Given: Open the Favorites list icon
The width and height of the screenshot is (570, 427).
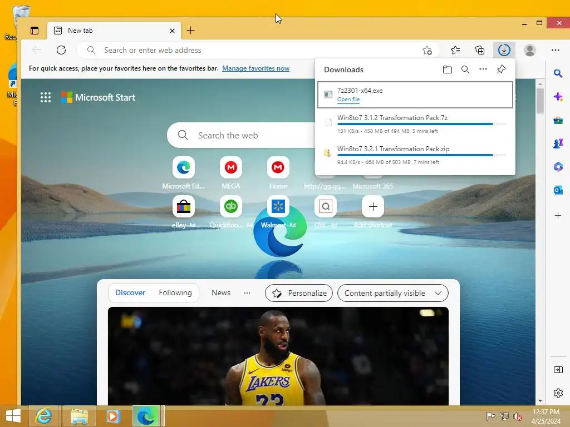Looking at the screenshot, I should pyautogui.click(x=455, y=50).
